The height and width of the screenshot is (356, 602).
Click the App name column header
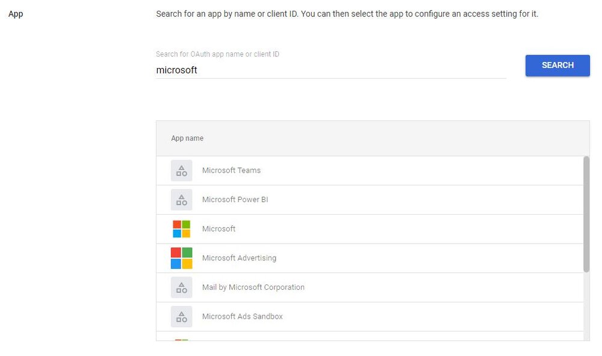point(187,138)
